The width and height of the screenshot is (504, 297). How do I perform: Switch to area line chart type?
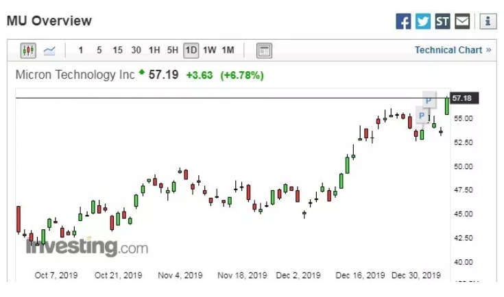(49, 51)
